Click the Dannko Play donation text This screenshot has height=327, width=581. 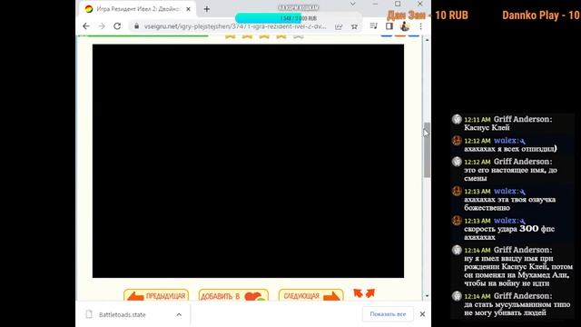[541, 15]
